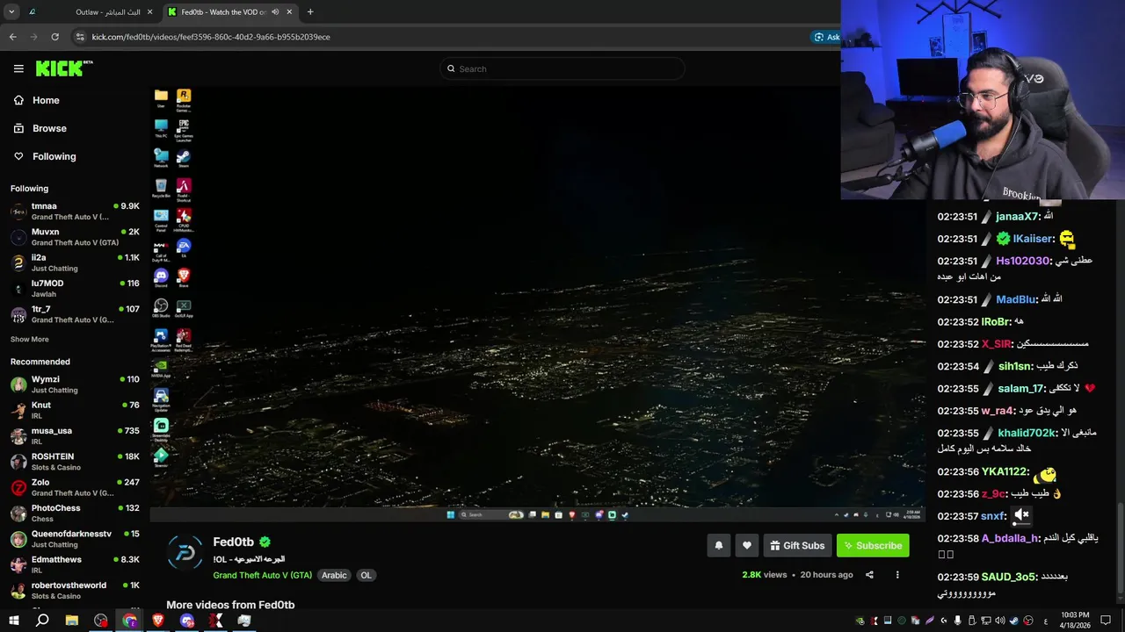Image resolution: width=1125 pixels, height=632 pixels.
Task: Open robertovstheworld recommended channel
Action: [x=75, y=590]
